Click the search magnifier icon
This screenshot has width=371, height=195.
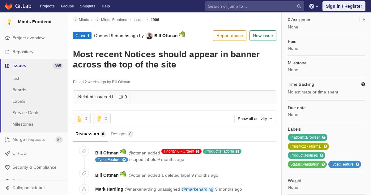coord(299,6)
